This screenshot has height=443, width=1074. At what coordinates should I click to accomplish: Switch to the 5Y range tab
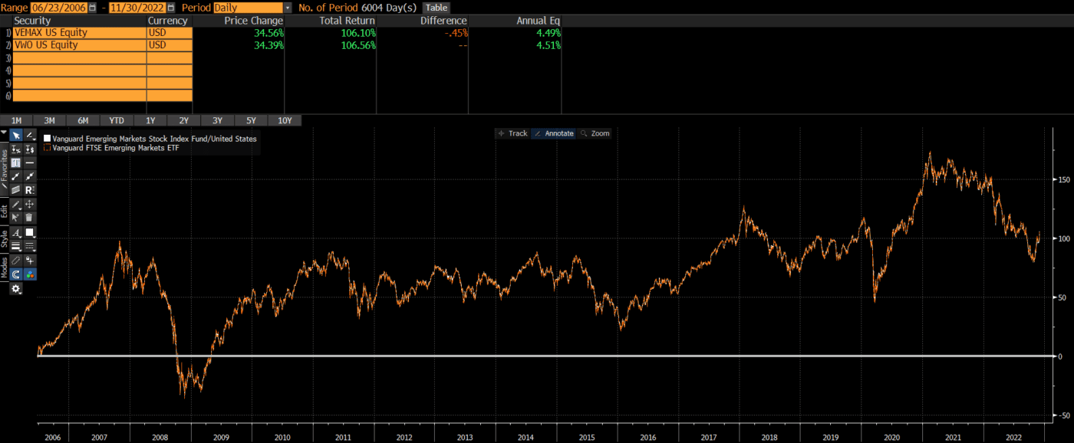251,120
